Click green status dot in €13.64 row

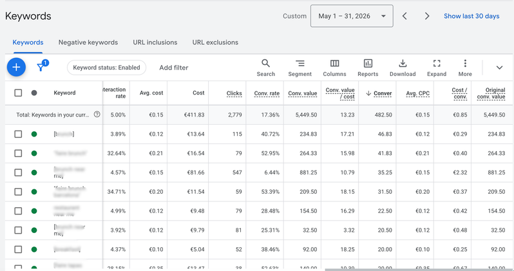(x=34, y=134)
